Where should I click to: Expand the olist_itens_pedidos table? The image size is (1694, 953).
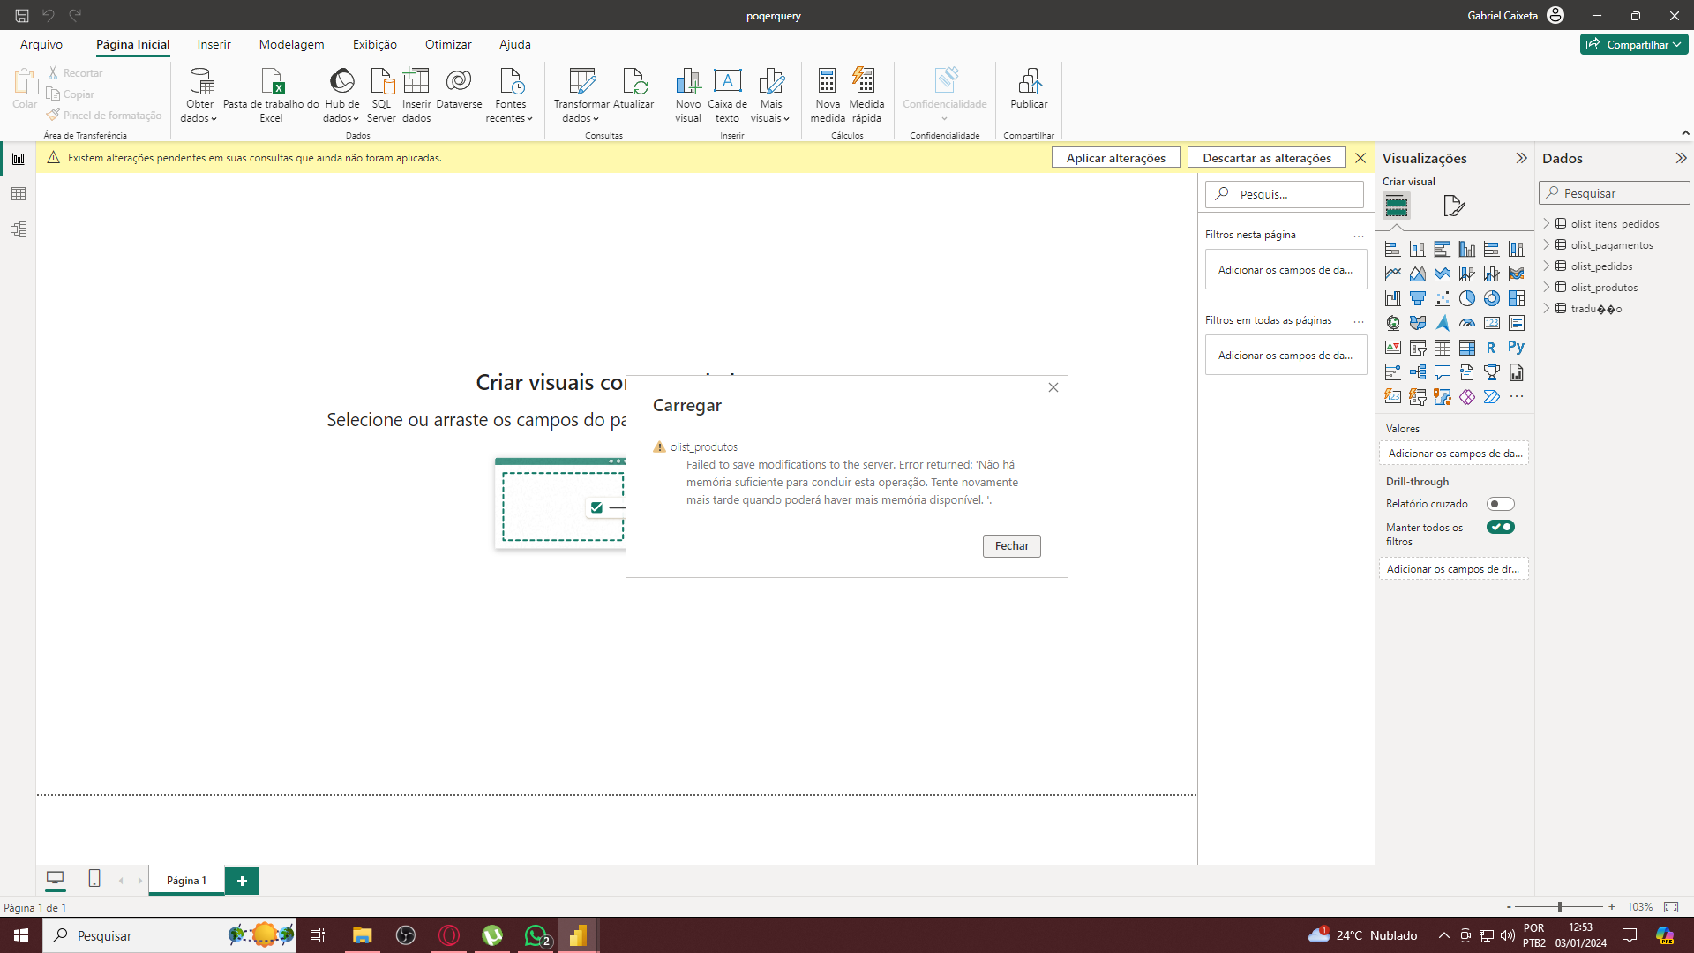point(1547,224)
